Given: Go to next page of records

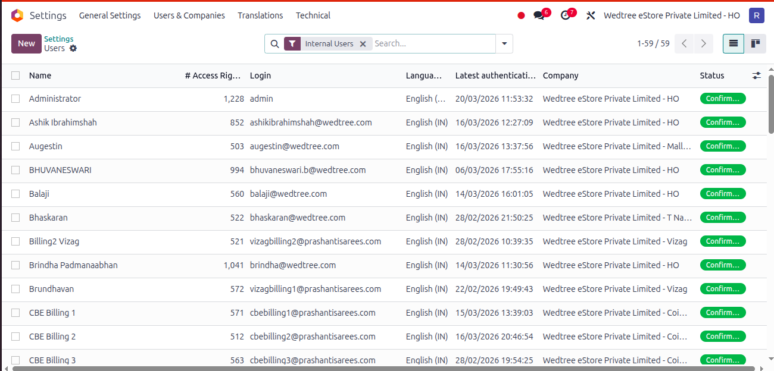Looking at the screenshot, I should click(704, 43).
